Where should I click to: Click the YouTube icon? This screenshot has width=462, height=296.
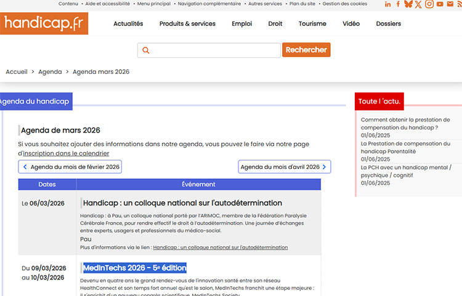[x=440, y=4]
